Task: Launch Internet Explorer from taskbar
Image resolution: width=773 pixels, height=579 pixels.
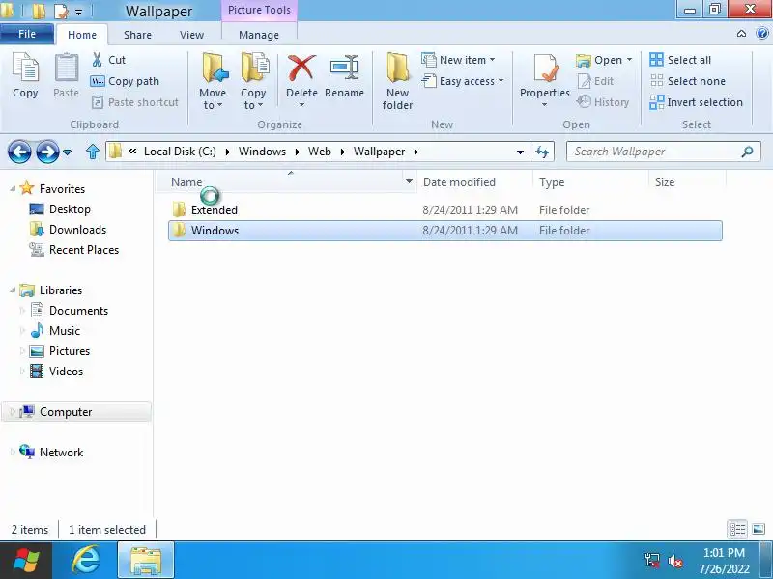Action: tap(86, 561)
